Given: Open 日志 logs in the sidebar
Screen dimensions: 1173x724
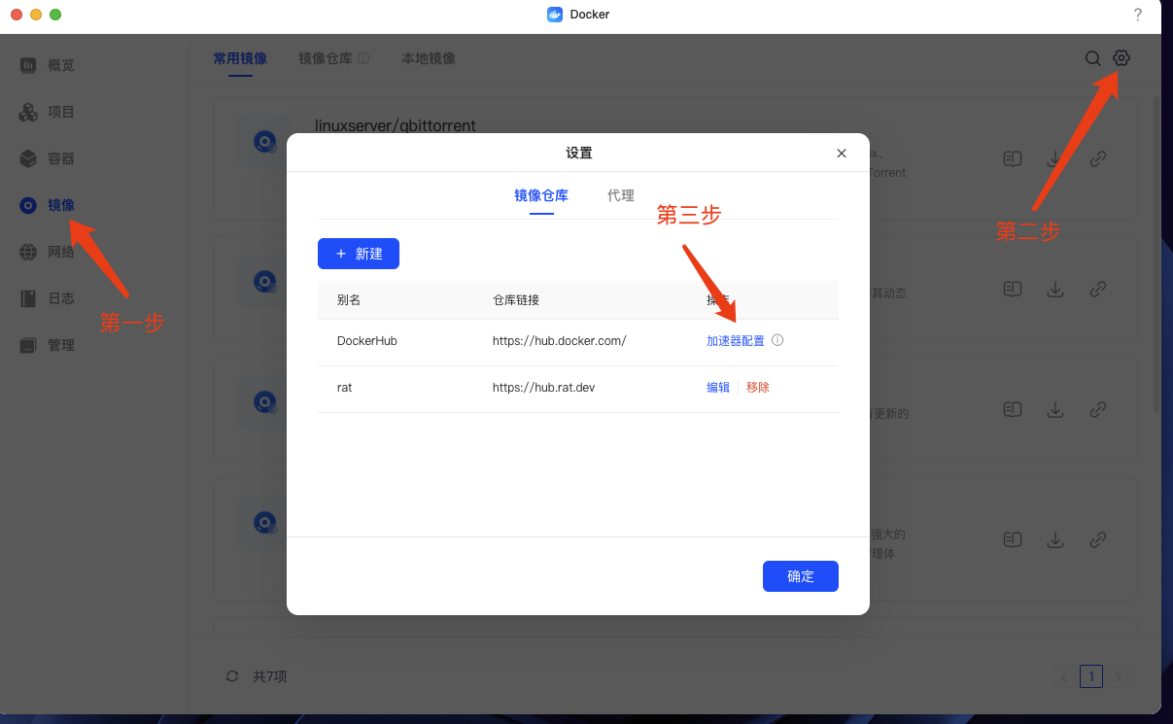Looking at the screenshot, I should pos(48,298).
